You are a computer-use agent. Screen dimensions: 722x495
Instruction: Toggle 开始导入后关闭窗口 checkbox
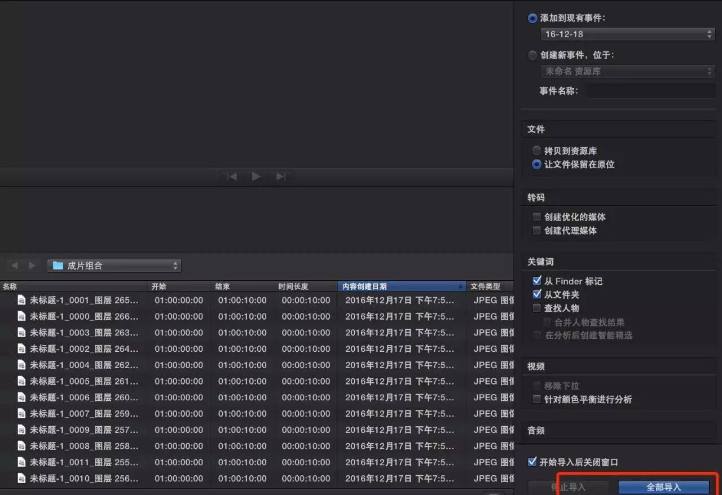pyautogui.click(x=532, y=462)
